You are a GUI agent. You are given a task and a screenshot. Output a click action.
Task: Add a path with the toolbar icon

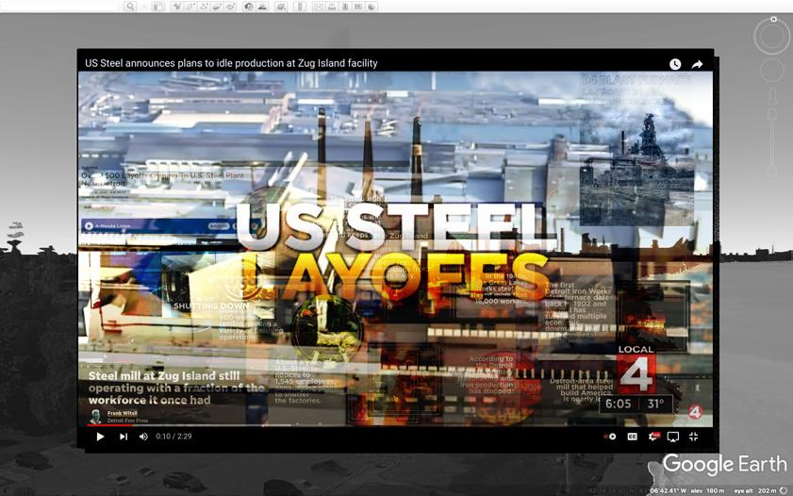coord(205,7)
